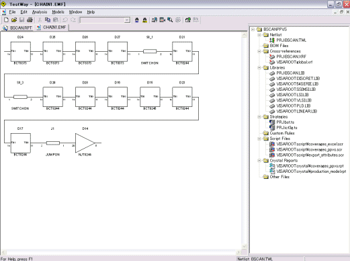Select VISAROOT PLD.LIB library
This screenshot has width=350, height=261.
click(x=294, y=106)
